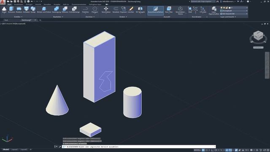Apply the Differenz (subtract) command
Image resolution: width=270 pixels, height=152 pixels.
[x=65, y=10]
